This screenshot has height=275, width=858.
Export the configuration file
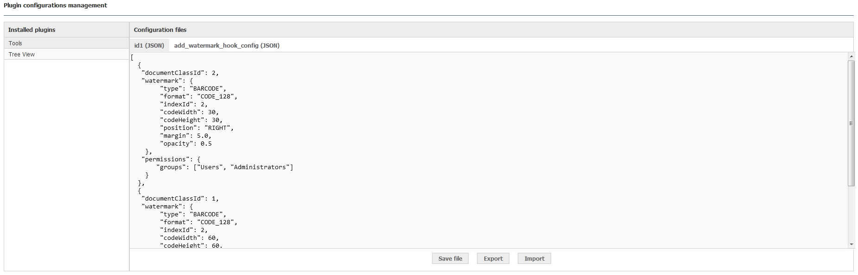click(493, 258)
